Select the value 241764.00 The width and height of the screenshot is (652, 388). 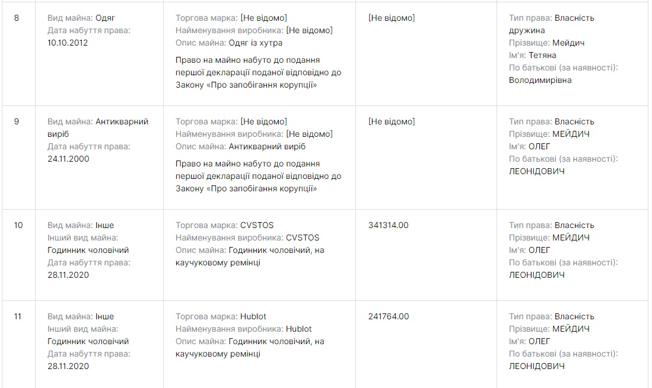[388, 316]
